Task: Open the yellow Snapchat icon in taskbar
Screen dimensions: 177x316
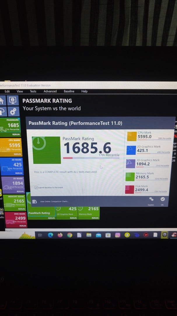Action: tap(127, 235)
